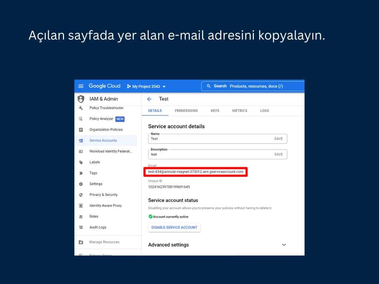The height and width of the screenshot is (284, 379).
Task: Click the Service account details heading
Action: 177,126
